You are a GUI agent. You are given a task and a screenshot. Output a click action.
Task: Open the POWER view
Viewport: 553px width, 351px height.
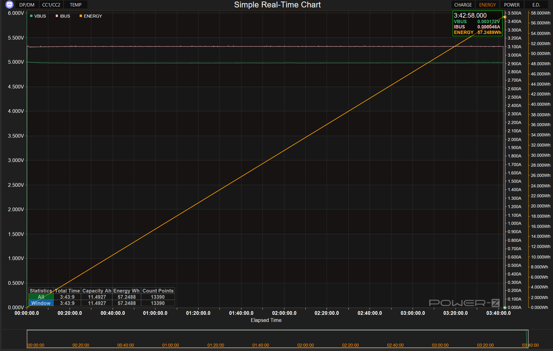point(512,5)
